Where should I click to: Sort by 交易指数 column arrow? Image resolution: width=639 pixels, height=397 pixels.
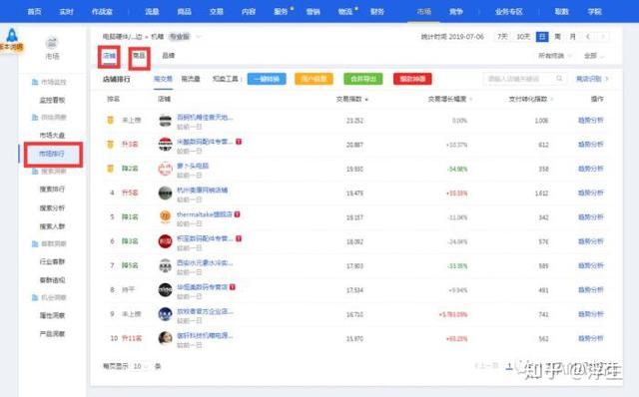[x=366, y=100]
